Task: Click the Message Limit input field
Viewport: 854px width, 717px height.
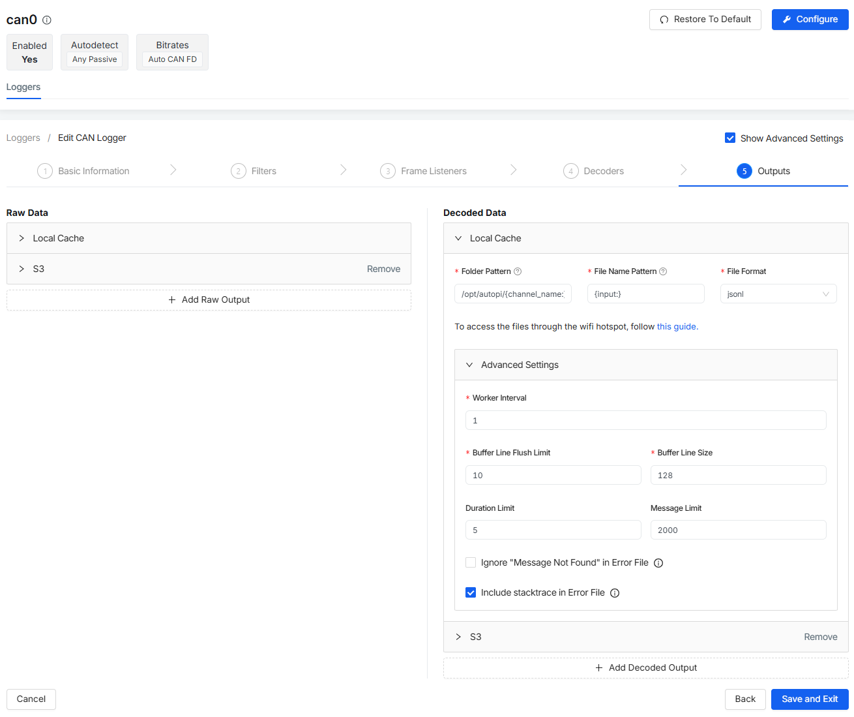Action: click(739, 530)
